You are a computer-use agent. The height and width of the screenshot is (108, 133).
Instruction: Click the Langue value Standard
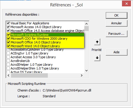pos(49,96)
